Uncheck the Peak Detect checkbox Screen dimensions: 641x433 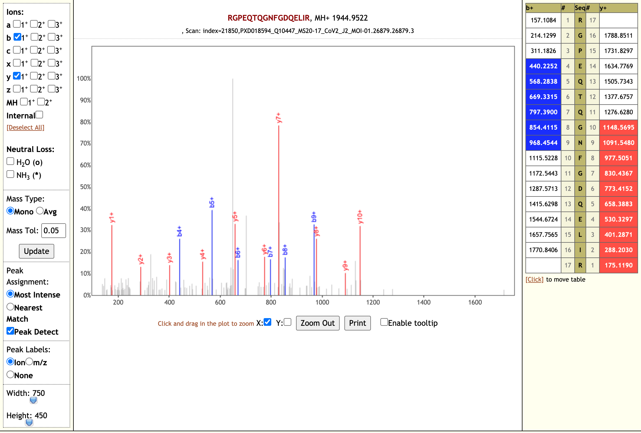(x=10, y=331)
